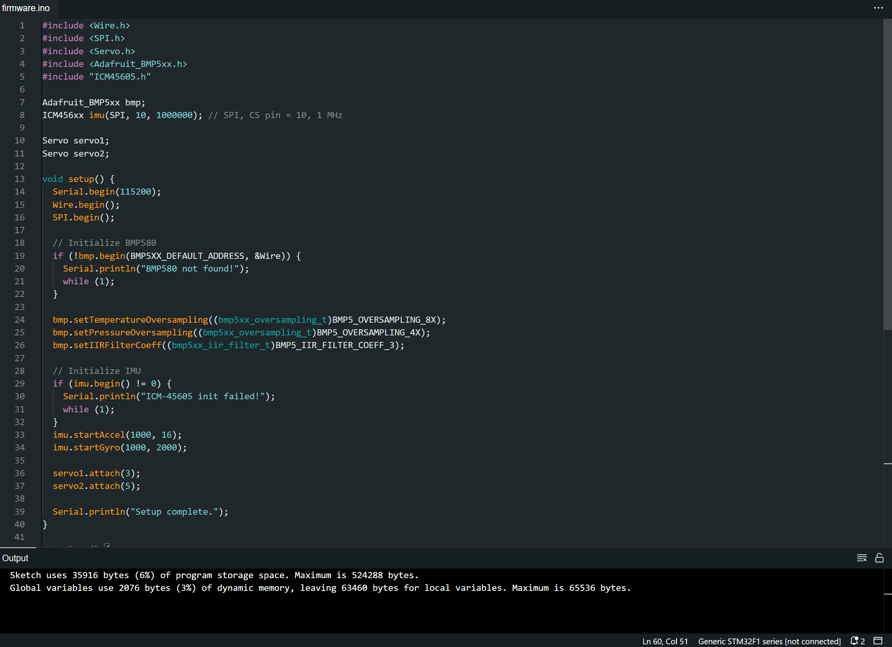This screenshot has width=892, height=647.
Task: Open the ellipsis options menu at top right
Action: [878, 8]
